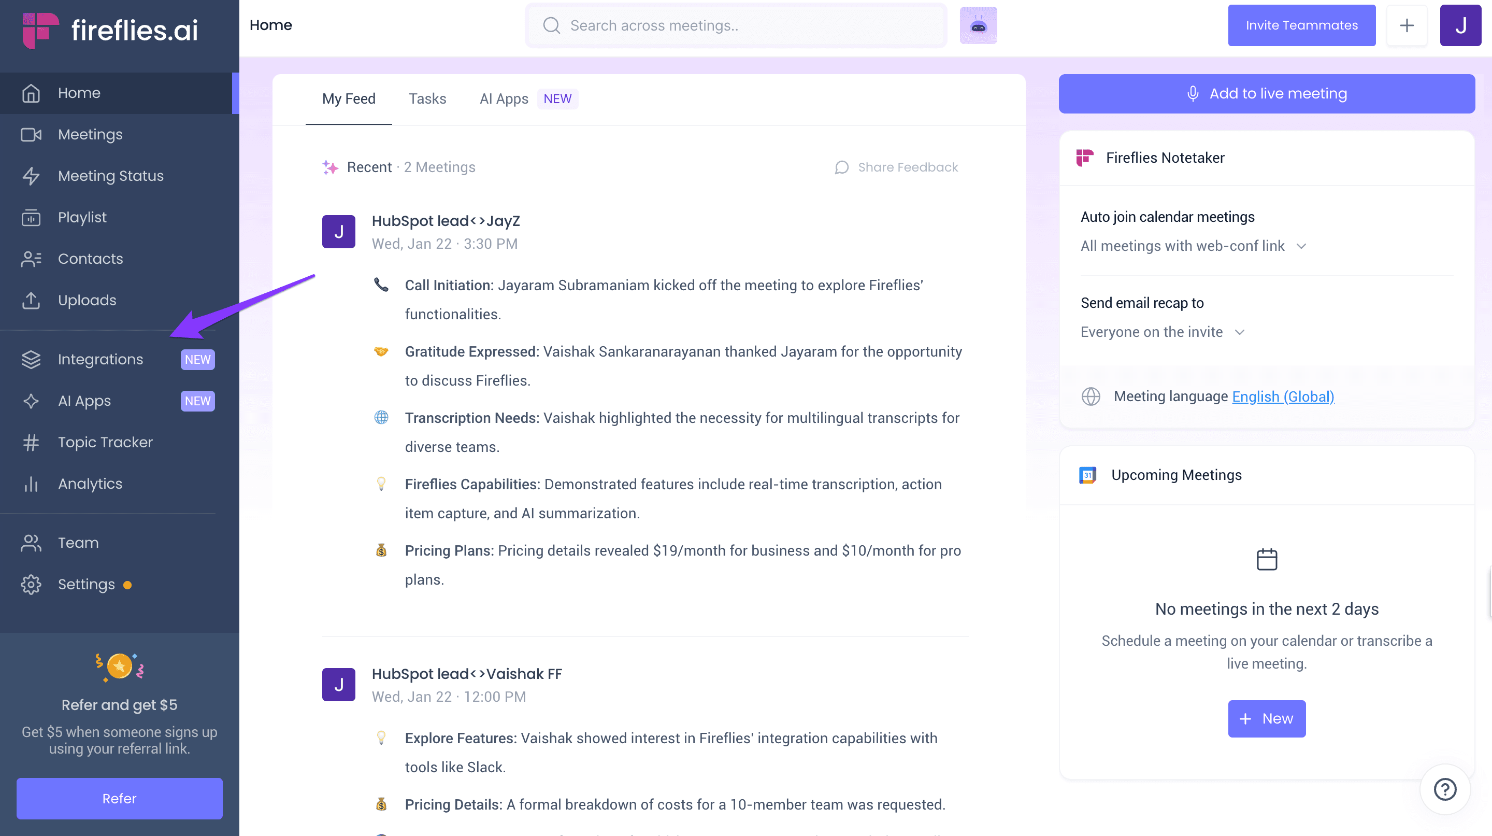
Task: Open the Fred AI bot icon
Action: pyautogui.click(x=978, y=25)
